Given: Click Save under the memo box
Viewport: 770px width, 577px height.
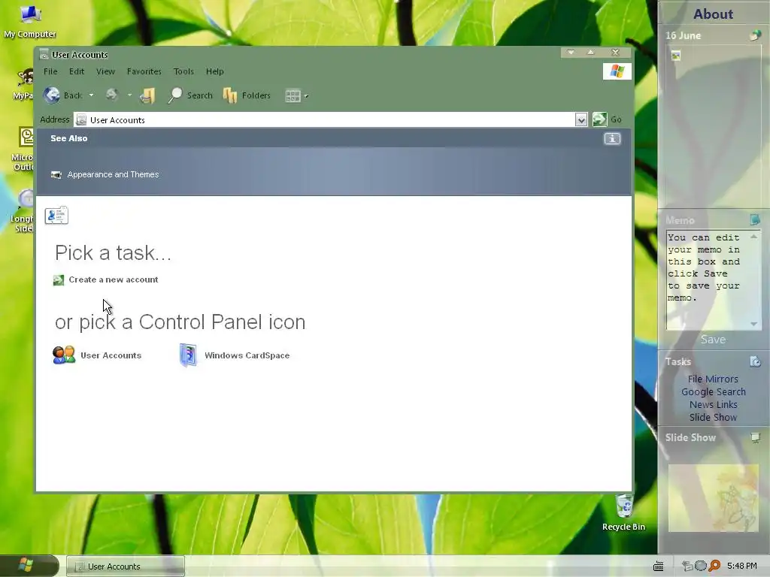Looking at the screenshot, I should [713, 340].
